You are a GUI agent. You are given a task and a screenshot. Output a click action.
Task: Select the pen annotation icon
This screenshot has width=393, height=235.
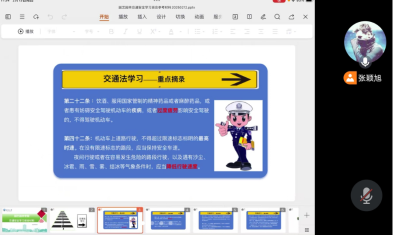(x=263, y=16)
